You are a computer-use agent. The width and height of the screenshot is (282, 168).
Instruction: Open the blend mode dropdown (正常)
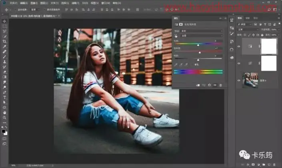(248, 30)
